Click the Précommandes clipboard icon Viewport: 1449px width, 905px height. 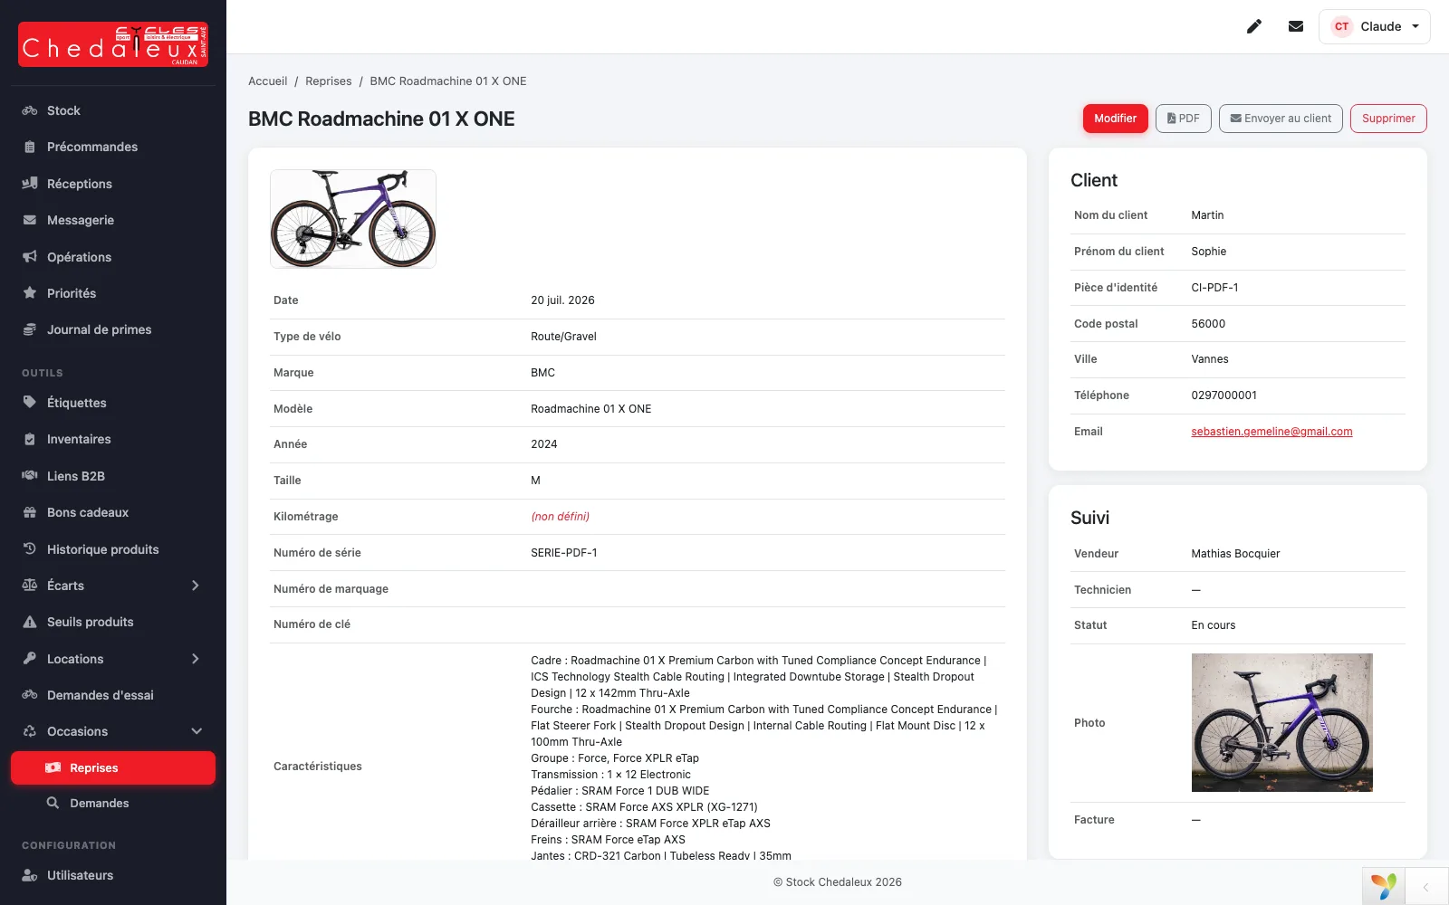click(x=30, y=147)
